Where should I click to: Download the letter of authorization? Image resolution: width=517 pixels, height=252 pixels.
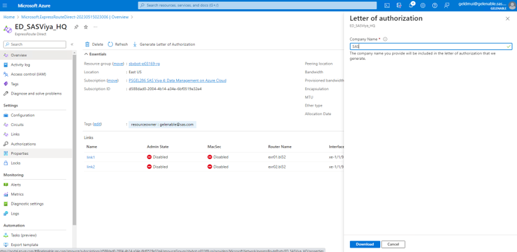click(x=365, y=244)
